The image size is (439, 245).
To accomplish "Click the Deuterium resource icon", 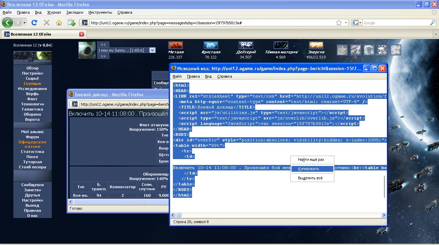I will [x=246, y=45].
